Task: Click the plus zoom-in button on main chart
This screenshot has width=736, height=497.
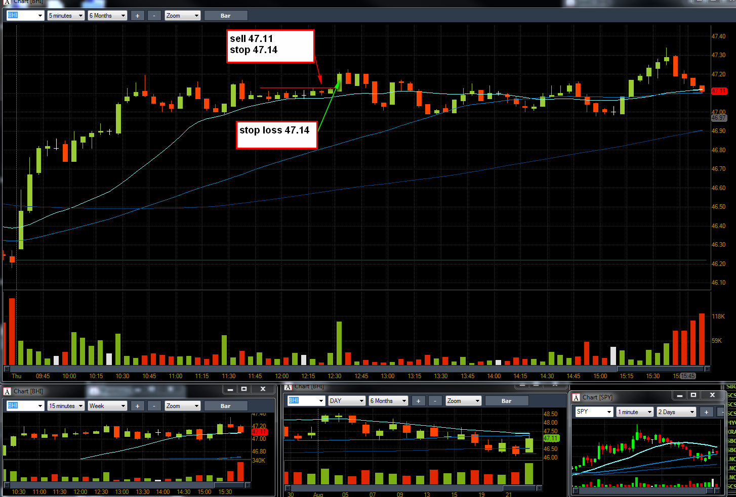Action: 137,16
